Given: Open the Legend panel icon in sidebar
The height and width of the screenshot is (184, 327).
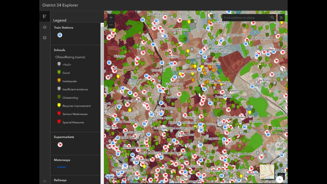Looking at the screenshot, I should (45, 16).
